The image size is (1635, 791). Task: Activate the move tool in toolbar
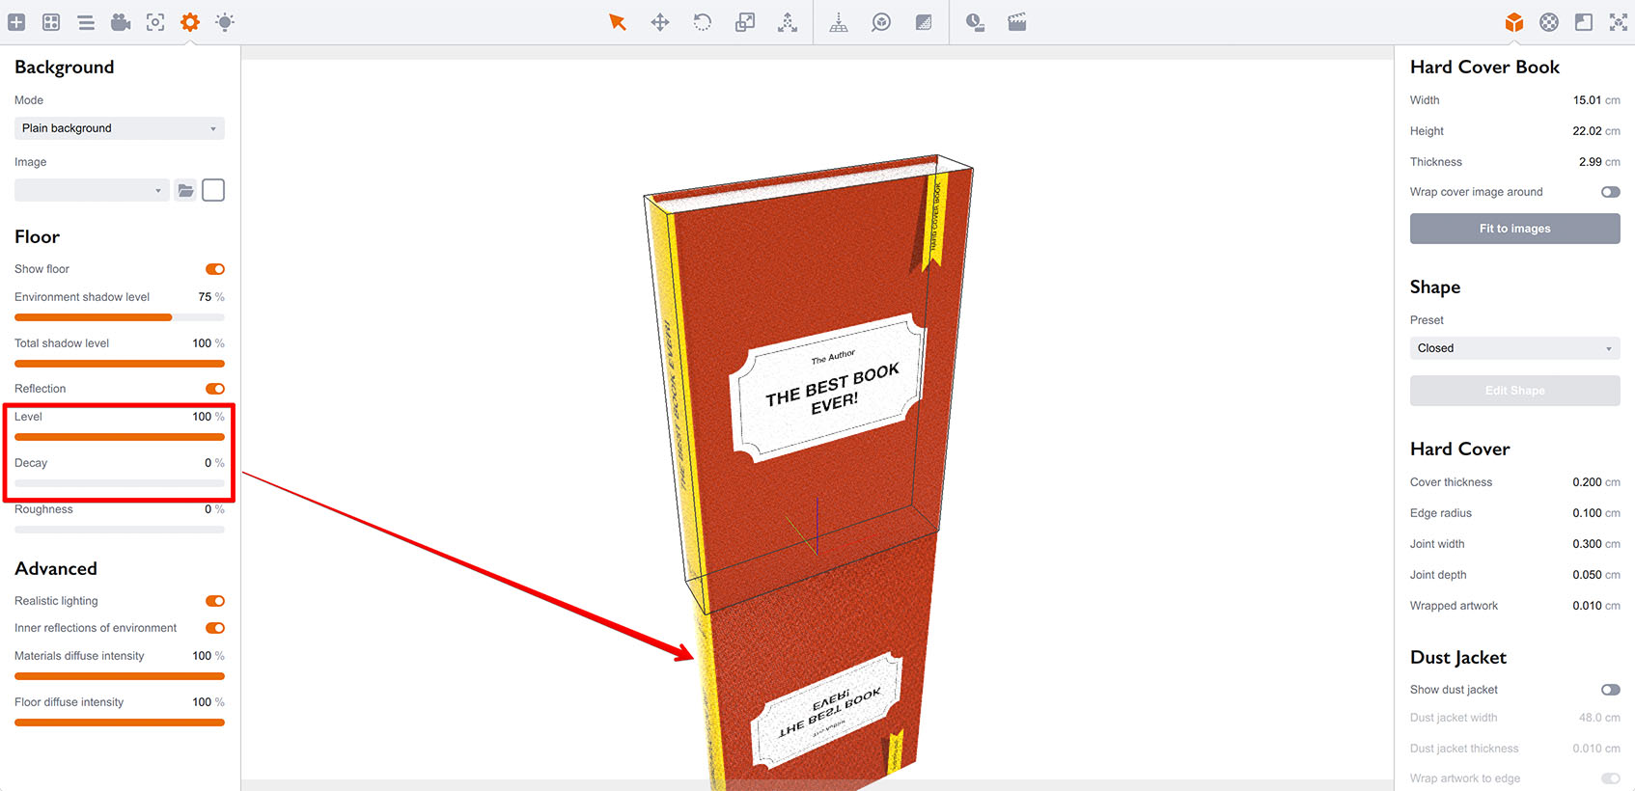[660, 22]
